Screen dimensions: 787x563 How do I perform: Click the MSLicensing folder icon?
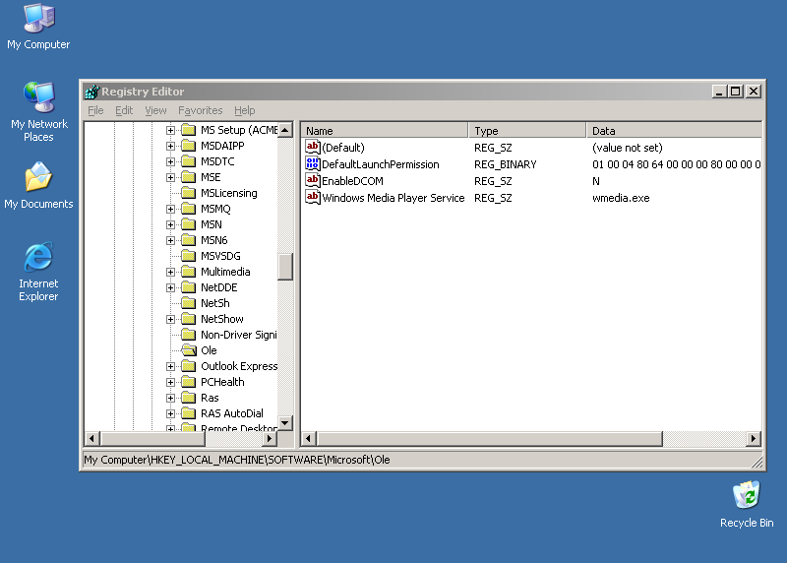coord(188,193)
